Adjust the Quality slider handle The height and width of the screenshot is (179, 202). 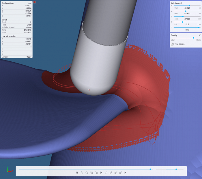point(193,38)
